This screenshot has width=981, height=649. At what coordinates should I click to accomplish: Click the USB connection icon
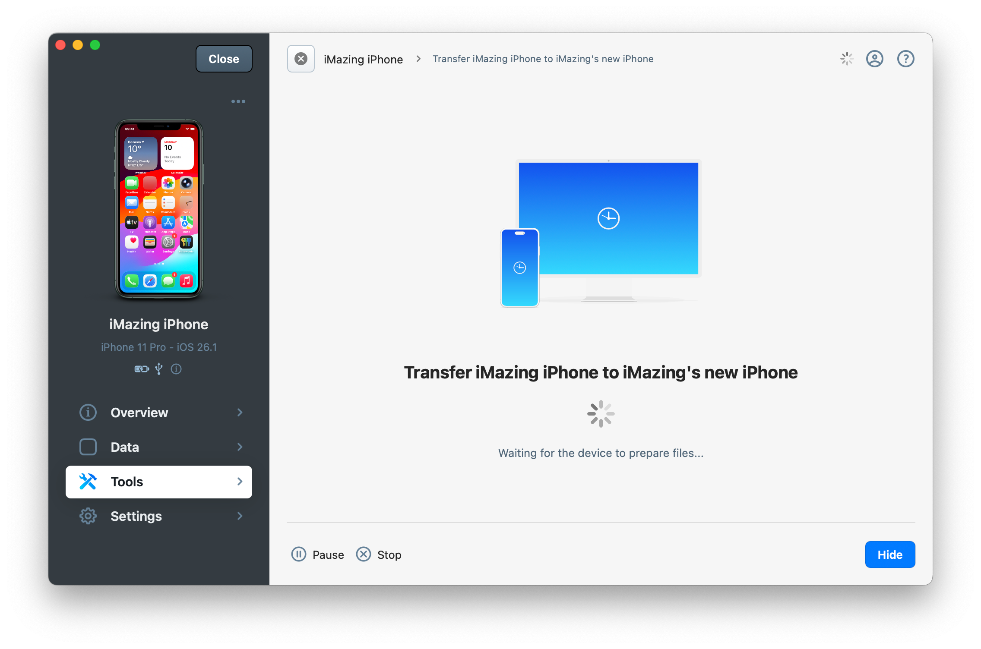pyautogui.click(x=159, y=369)
